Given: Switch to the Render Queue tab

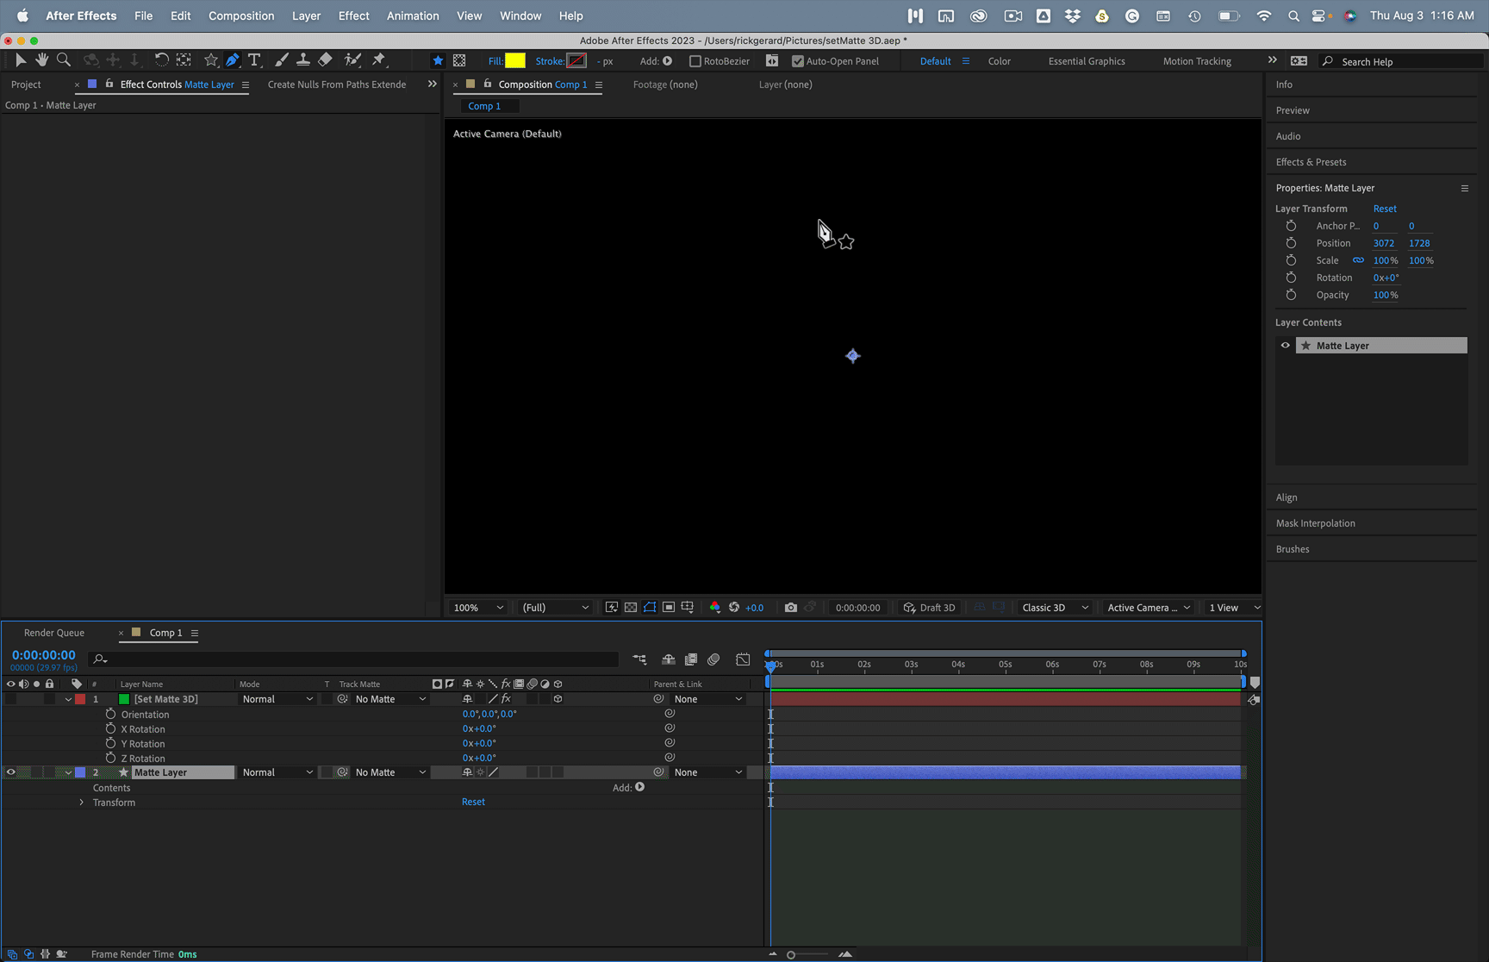Looking at the screenshot, I should (54, 633).
